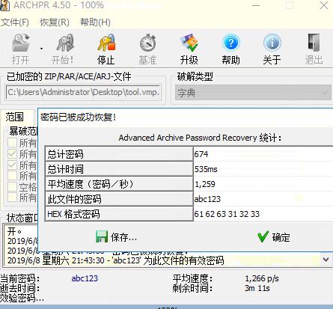
Task: Open the 恢复(R) menu
Action: [55, 22]
